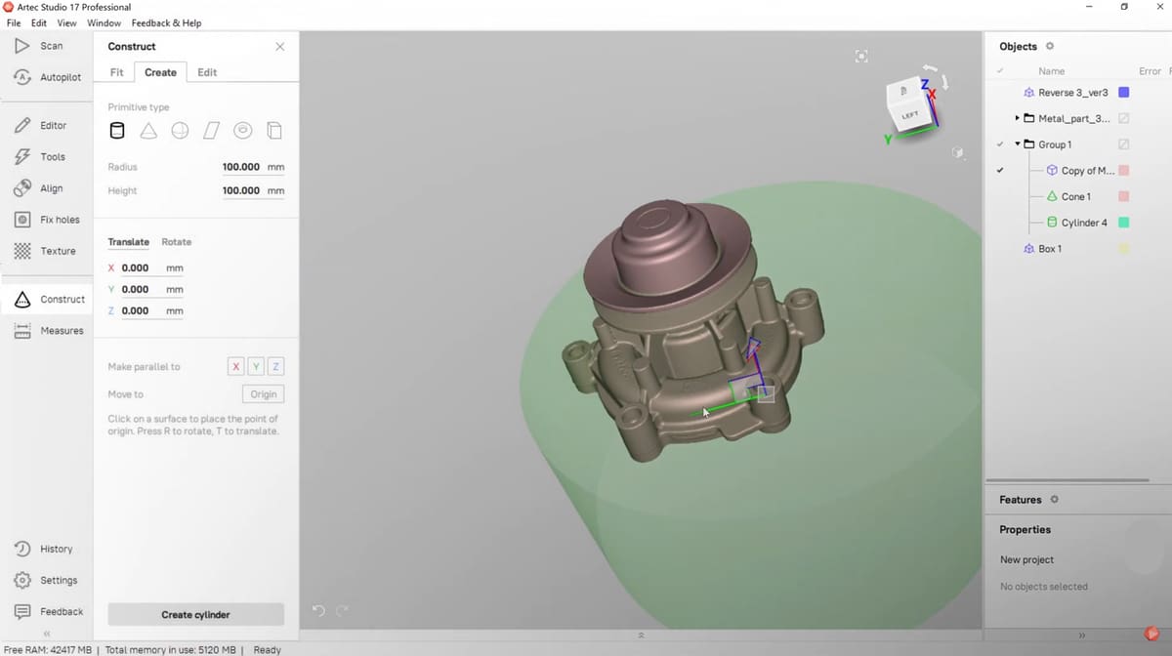Select the cone primitive type icon
The width and height of the screenshot is (1172, 656).
click(x=148, y=131)
